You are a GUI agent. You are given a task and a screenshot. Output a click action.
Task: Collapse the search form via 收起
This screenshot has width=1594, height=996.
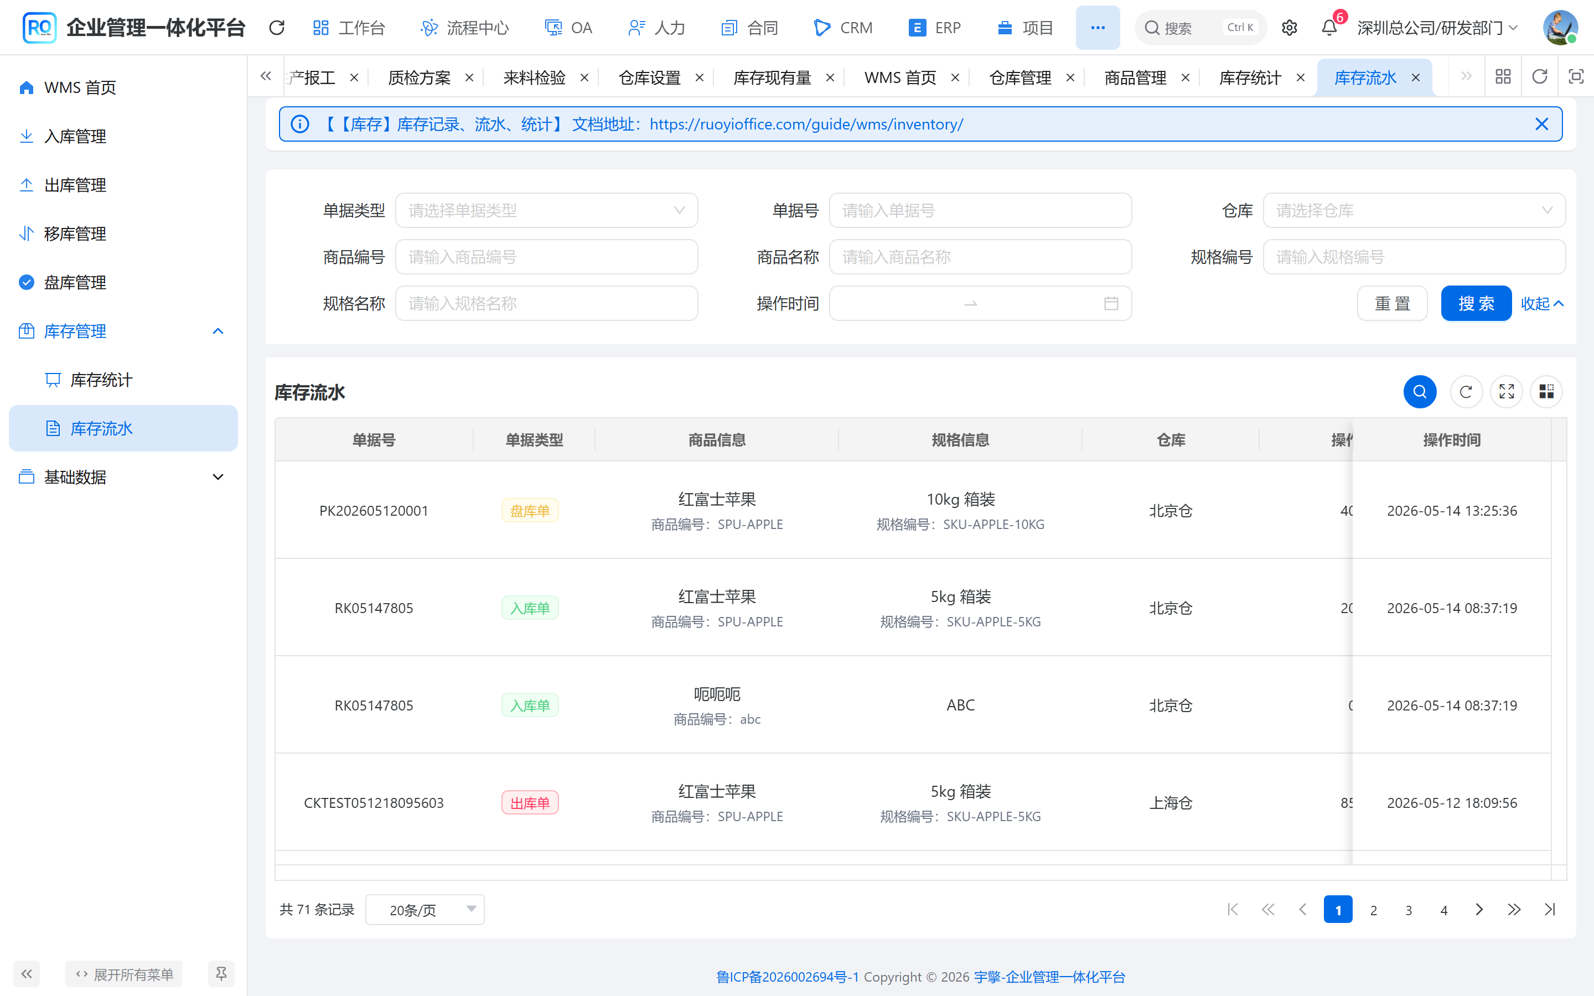tap(1542, 304)
